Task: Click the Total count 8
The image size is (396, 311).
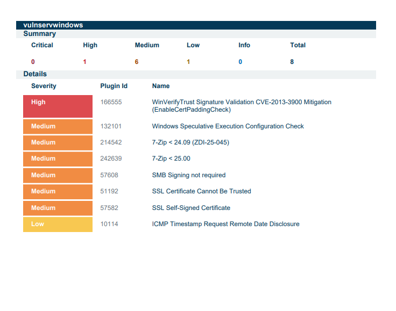Action: (292, 62)
